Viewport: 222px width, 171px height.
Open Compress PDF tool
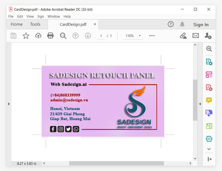(209, 139)
